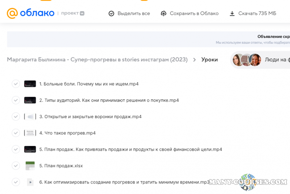Image resolution: width=290 pixels, height=194 pixels.
Task: Click the breadcrumb chevron before Уроки
Action: [x=195, y=60]
